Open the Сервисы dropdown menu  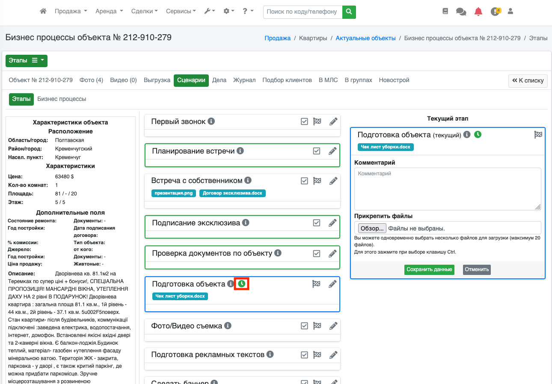pos(181,12)
